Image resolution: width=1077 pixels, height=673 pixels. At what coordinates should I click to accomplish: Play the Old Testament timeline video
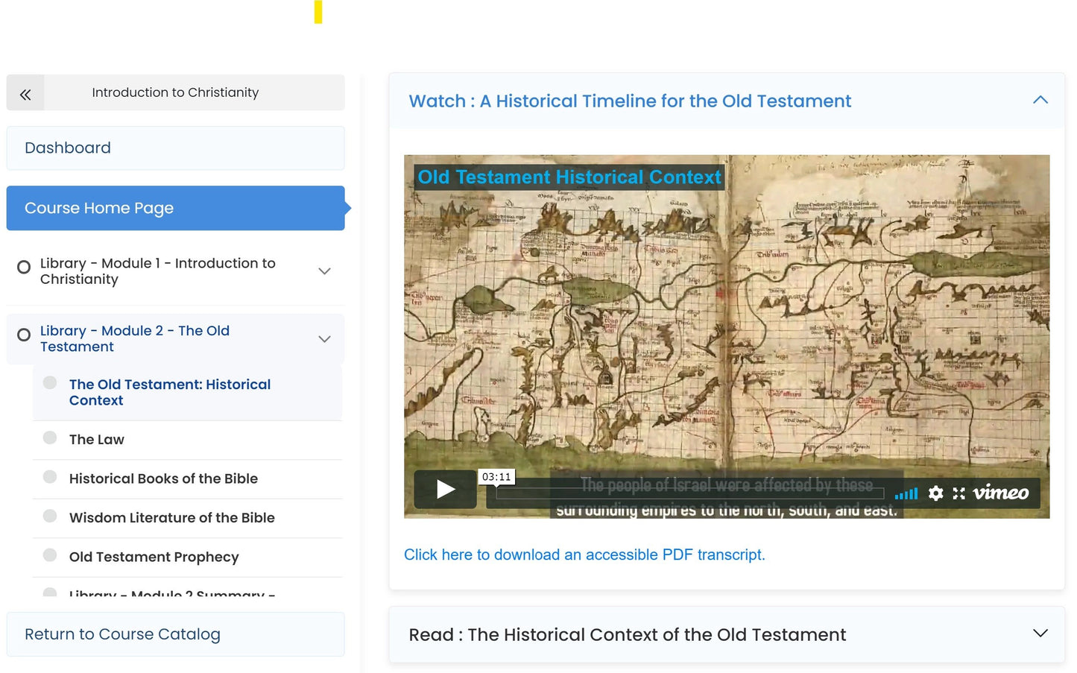tap(445, 489)
